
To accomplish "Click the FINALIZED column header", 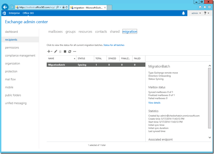I will point(126,58).
